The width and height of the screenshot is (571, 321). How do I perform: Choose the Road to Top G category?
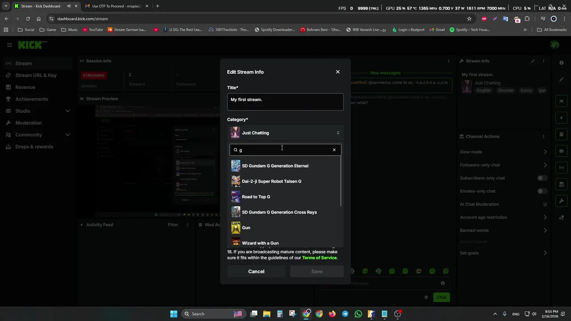[x=285, y=197]
